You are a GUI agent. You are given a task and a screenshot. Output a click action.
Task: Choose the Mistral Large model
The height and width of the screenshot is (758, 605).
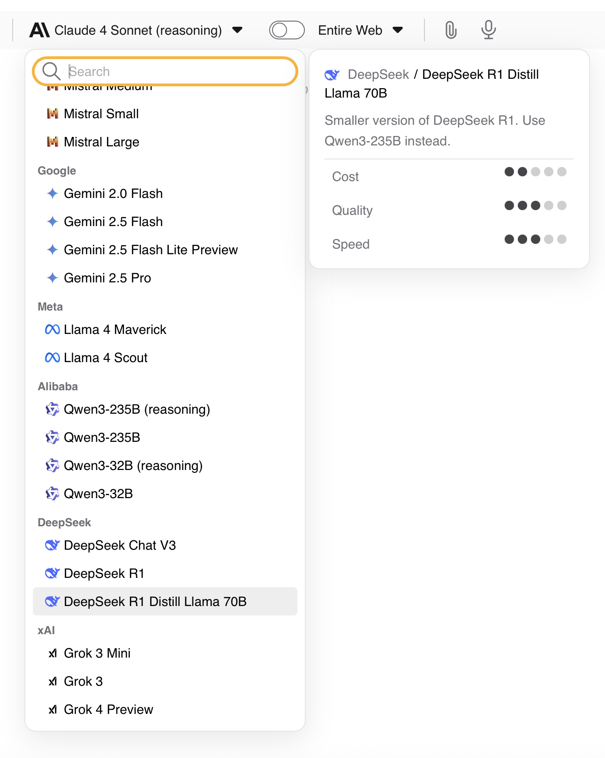click(x=101, y=142)
